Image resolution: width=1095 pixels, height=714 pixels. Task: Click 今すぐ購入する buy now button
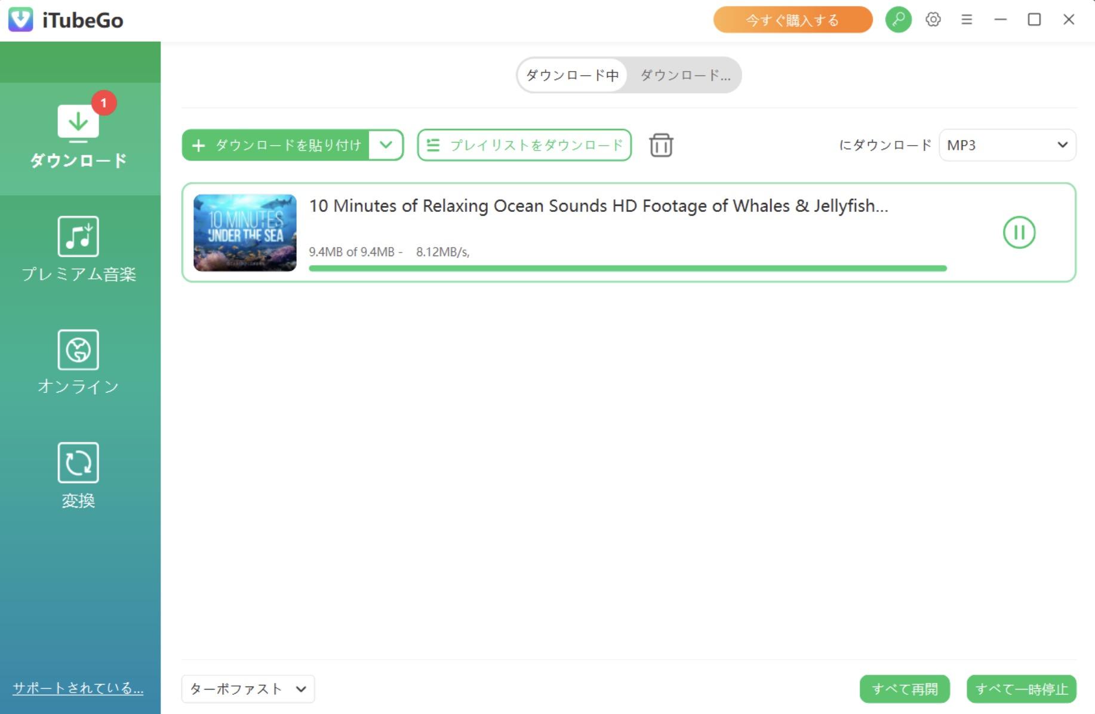(793, 20)
